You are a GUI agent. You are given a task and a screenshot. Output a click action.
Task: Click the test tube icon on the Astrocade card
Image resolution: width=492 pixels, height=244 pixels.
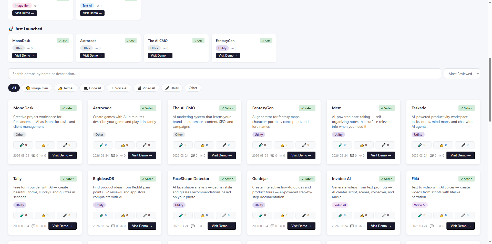[x=101, y=145]
